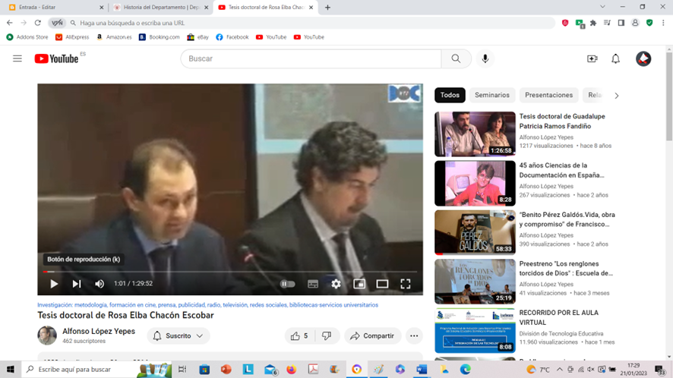Show hidden system tray icons
Viewport: 673px width, 378px height.
click(x=560, y=370)
